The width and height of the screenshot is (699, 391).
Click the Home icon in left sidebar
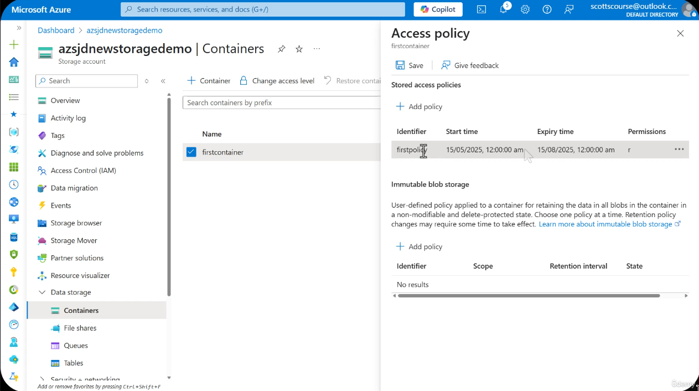click(14, 62)
